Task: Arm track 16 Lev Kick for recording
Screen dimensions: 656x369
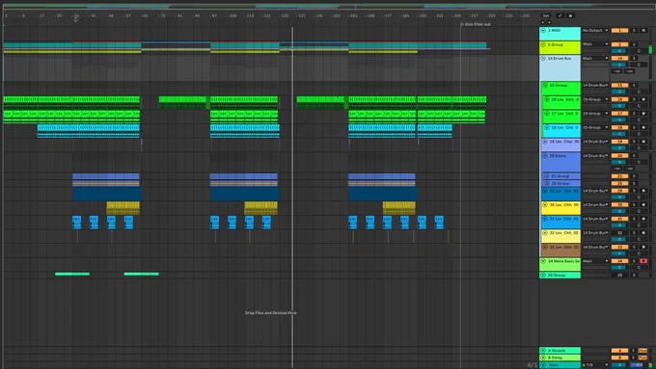Action: point(643,99)
